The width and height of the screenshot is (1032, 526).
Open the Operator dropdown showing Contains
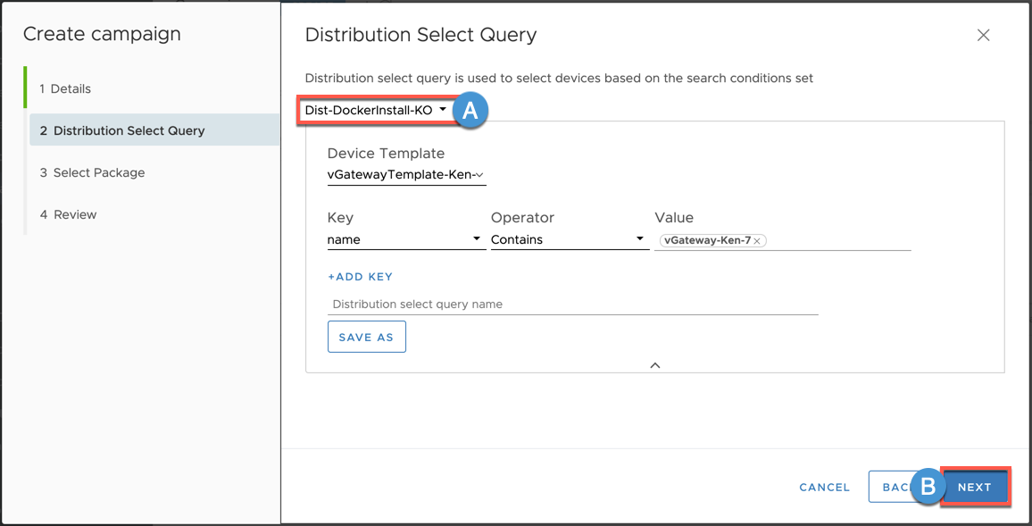(569, 239)
